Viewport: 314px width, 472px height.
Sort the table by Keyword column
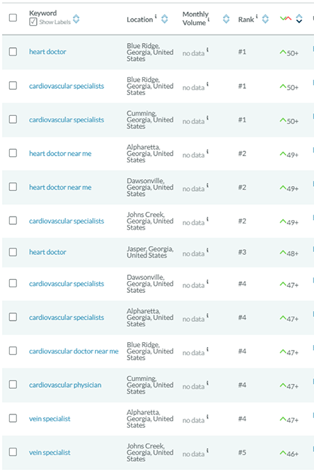click(76, 19)
